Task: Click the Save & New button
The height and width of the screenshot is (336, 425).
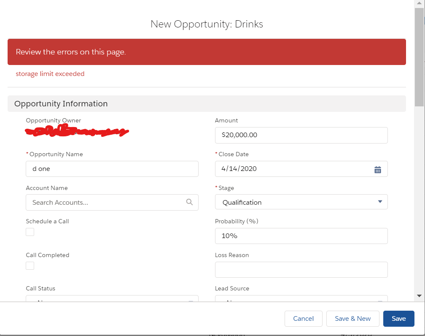Action: [352, 319]
